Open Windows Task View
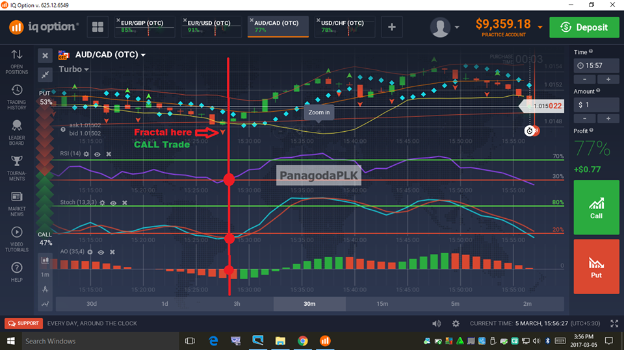The image size is (624, 350). [x=190, y=341]
